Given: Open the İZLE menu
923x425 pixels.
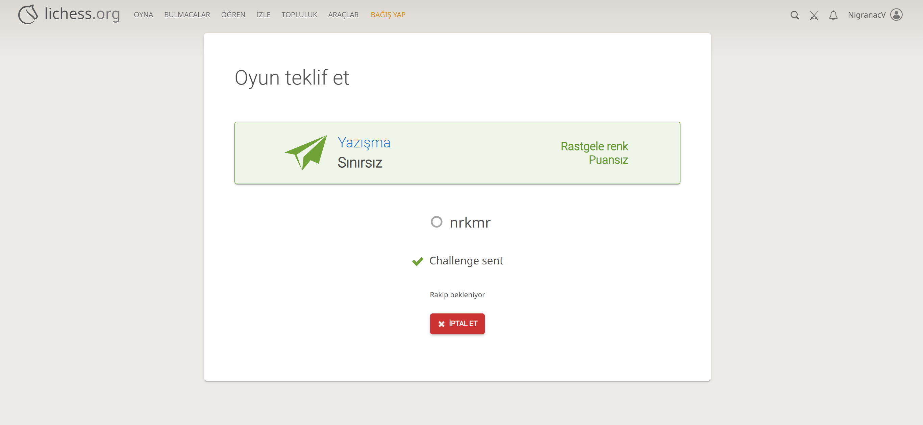Looking at the screenshot, I should (x=263, y=15).
